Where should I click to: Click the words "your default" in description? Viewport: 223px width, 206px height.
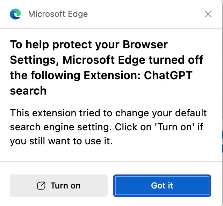179,114
